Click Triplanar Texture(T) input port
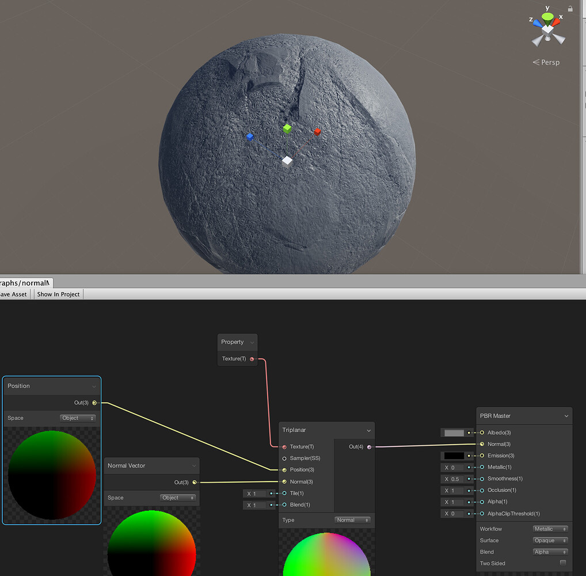 (x=284, y=447)
